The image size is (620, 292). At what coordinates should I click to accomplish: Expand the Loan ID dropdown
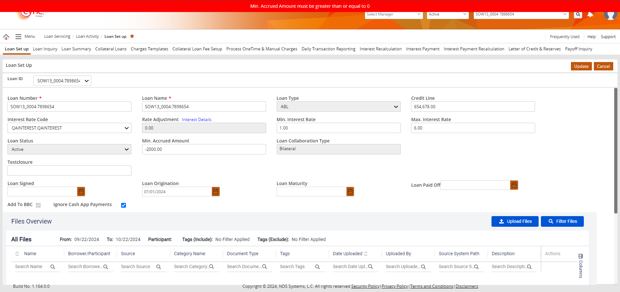[x=62, y=81]
